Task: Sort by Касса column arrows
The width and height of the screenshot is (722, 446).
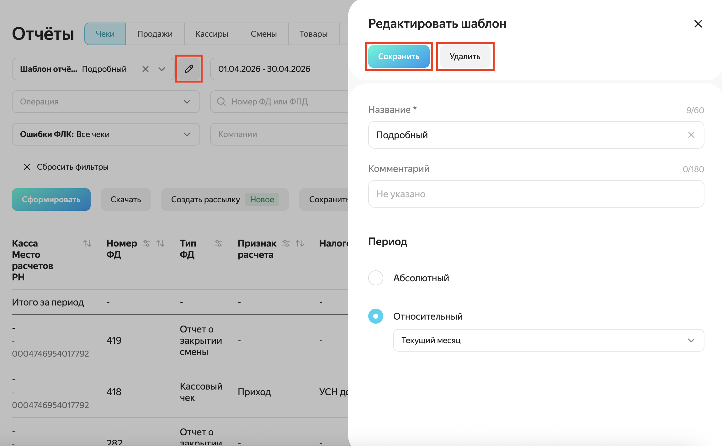Action: [x=87, y=243]
